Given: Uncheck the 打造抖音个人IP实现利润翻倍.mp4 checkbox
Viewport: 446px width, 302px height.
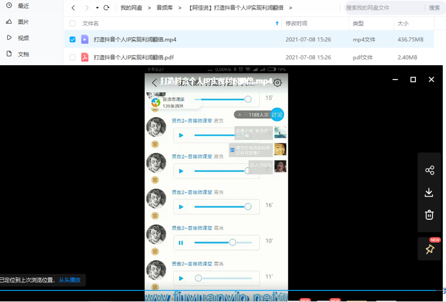Looking at the screenshot, I should 72,39.
